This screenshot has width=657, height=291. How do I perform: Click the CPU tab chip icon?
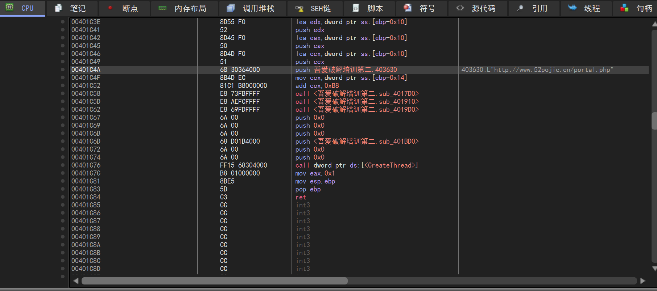point(10,7)
